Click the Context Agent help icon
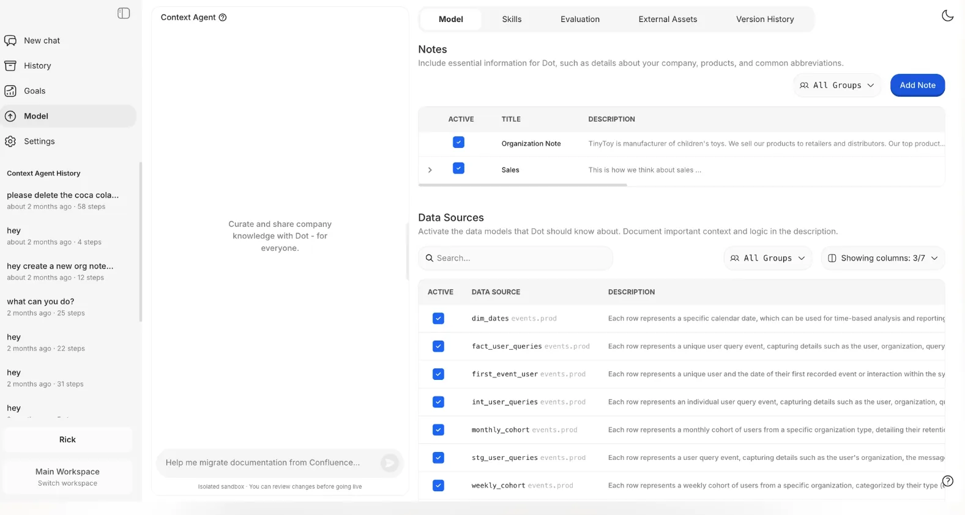The width and height of the screenshot is (965, 515). (x=223, y=18)
